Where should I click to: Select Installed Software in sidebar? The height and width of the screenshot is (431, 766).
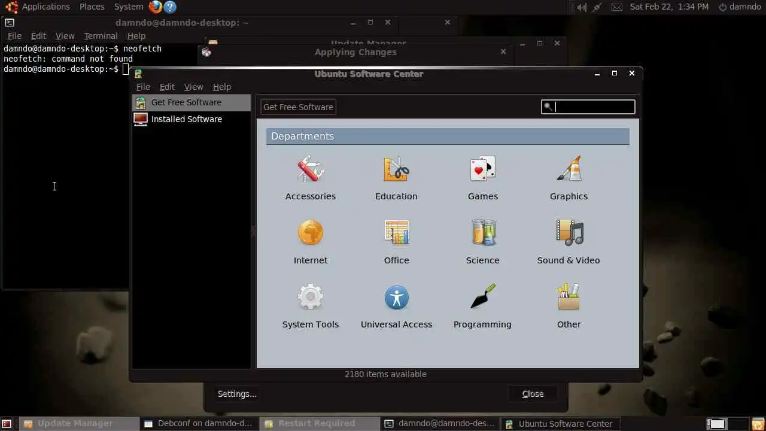tap(191, 119)
